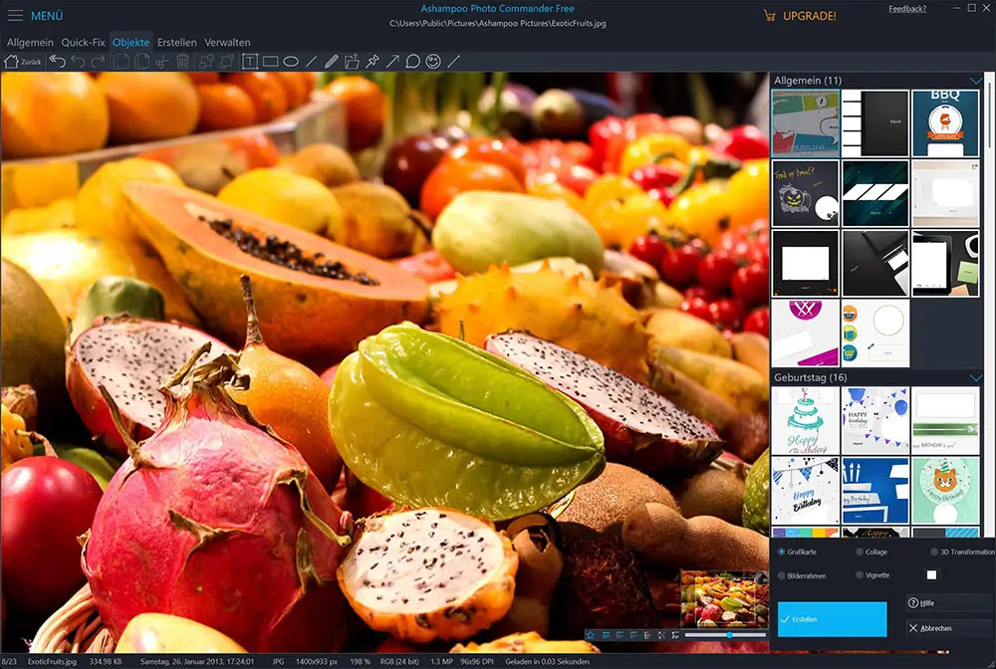Add a speech bubble object

[412, 62]
